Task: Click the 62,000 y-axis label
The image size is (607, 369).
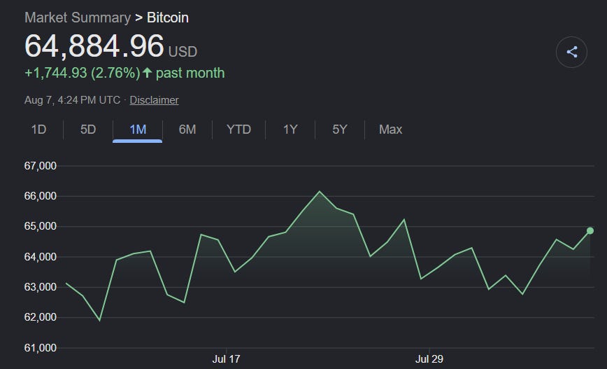Action: pos(41,317)
